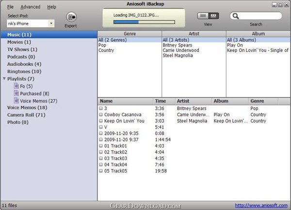291x210 pixels.
Task: Sort by the Artist column header in track list
Action: tap(194, 101)
